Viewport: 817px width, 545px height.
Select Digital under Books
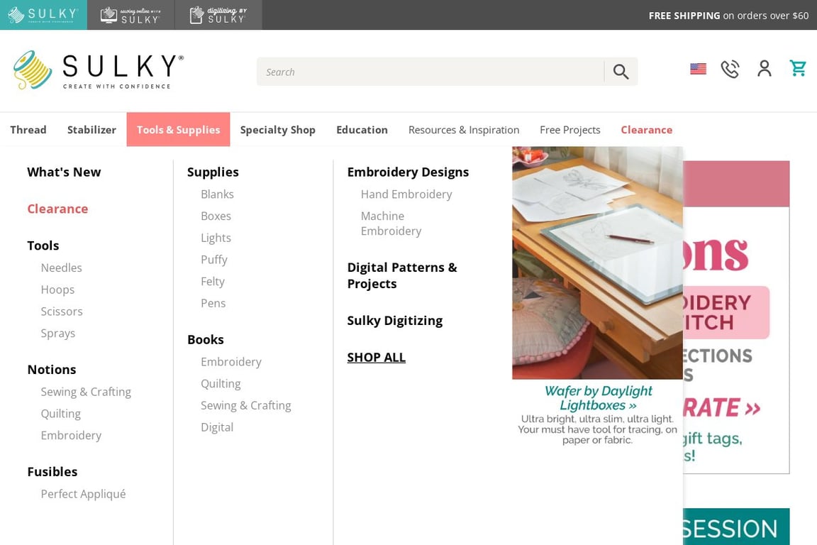217,427
